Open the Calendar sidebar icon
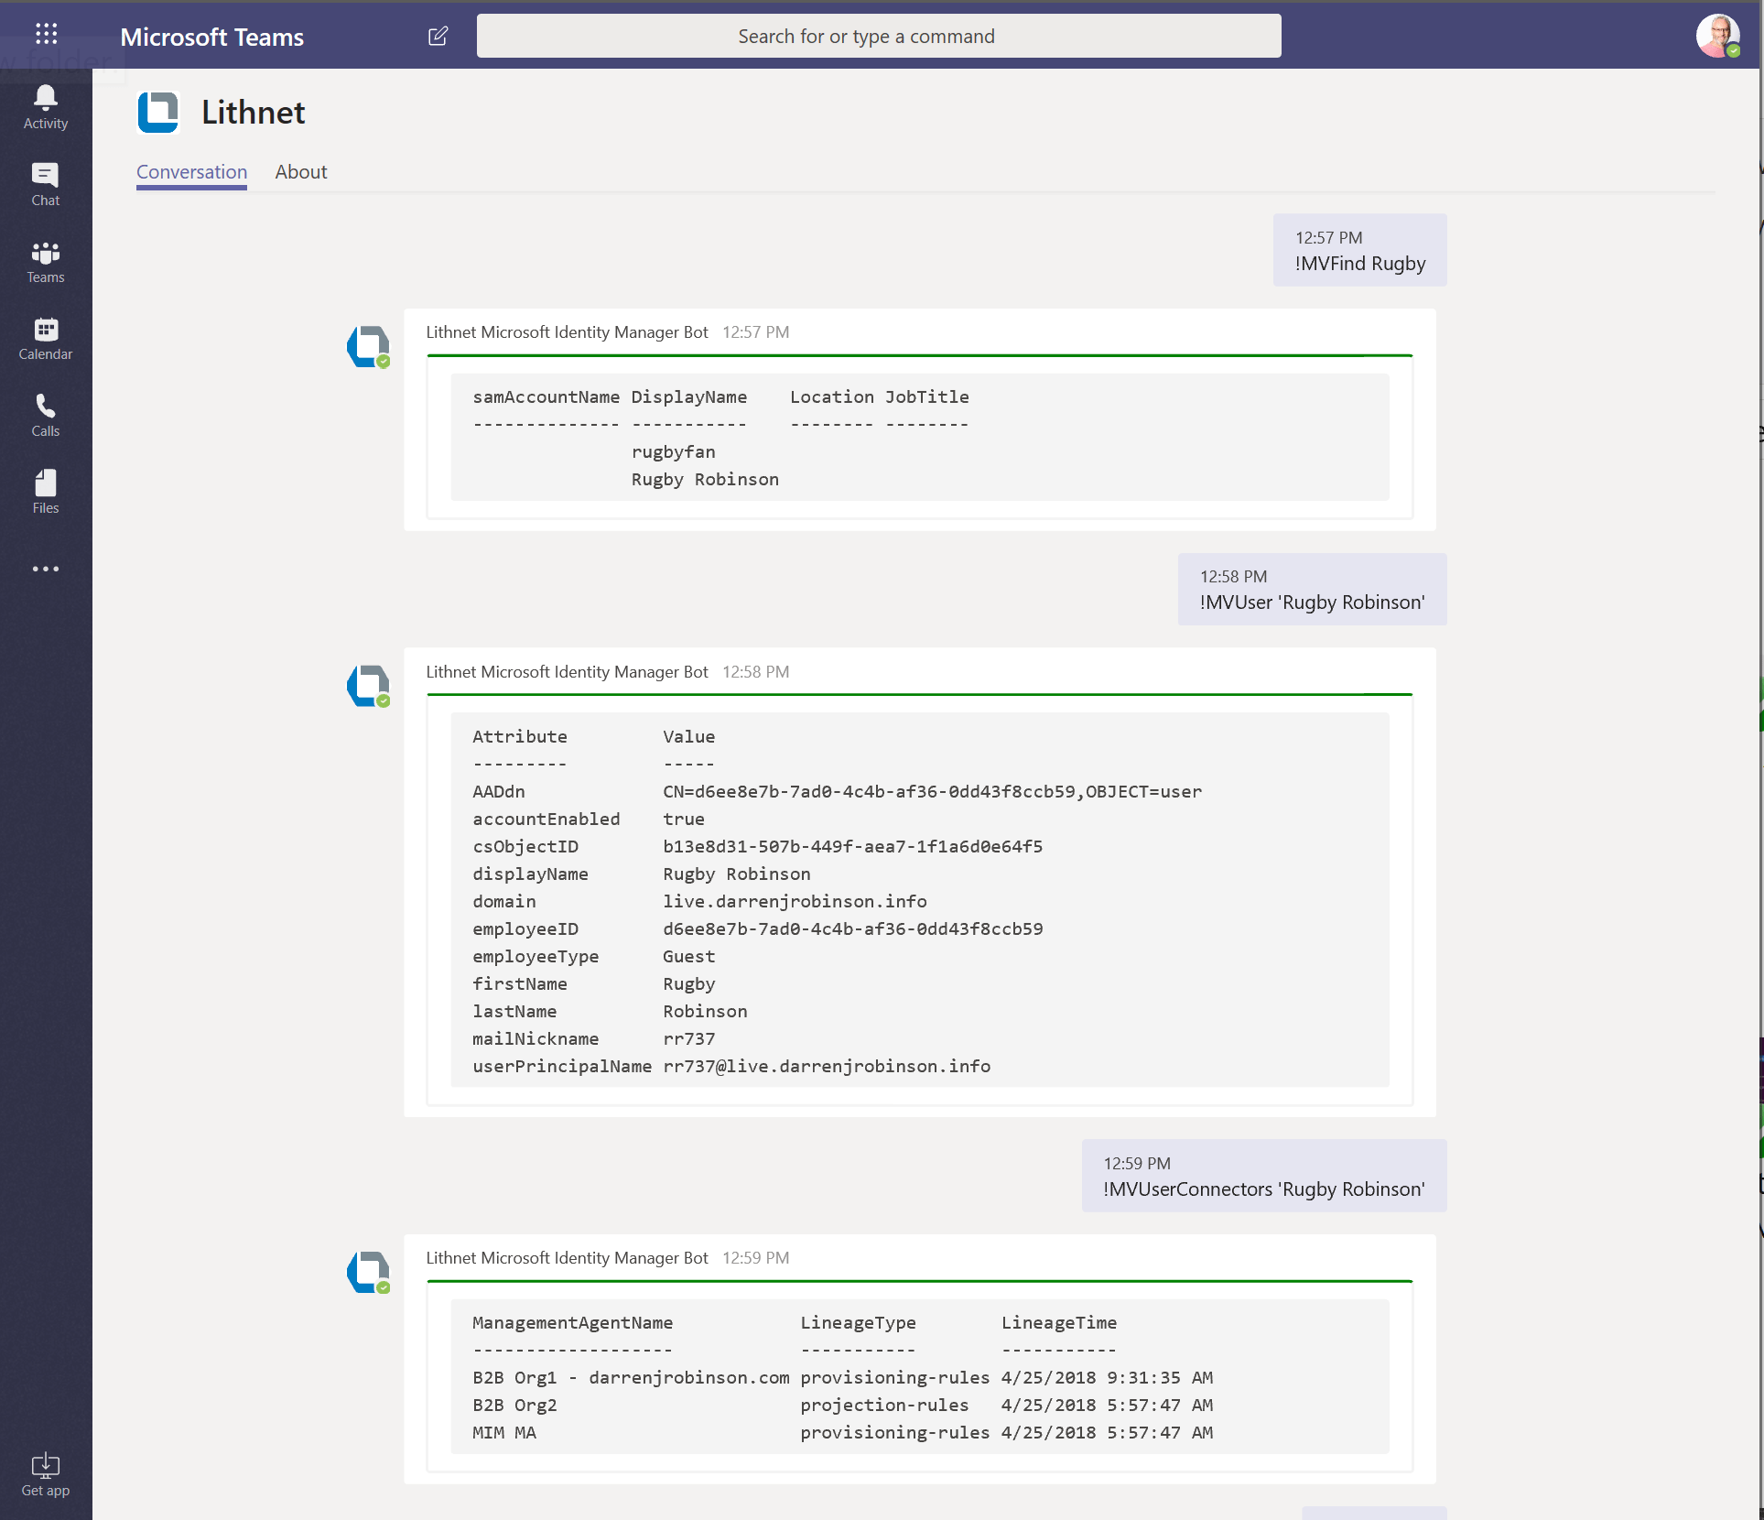 pyautogui.click(x=45, y=338)
